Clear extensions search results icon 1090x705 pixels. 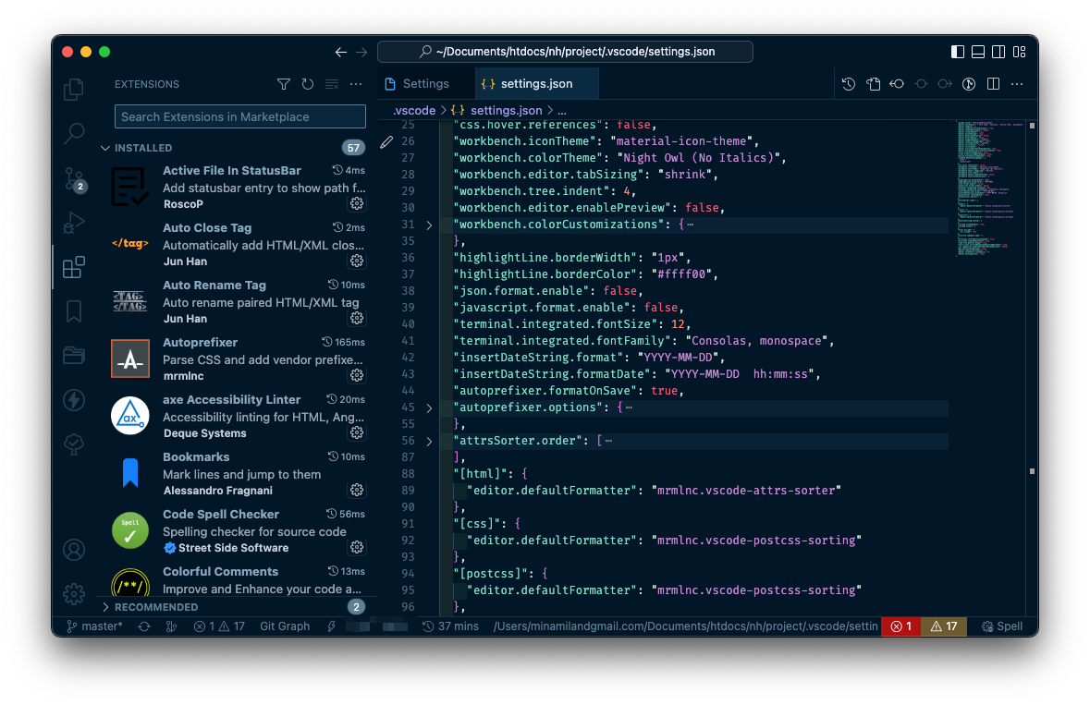point(332,84)
